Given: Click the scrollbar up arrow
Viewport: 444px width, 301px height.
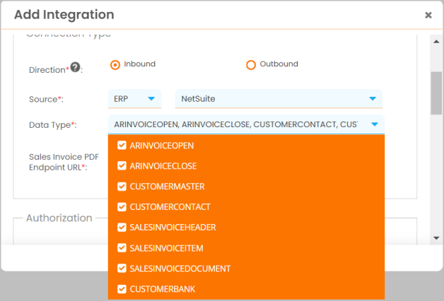Looking at the screenshot, I should [x=436, y=40].
